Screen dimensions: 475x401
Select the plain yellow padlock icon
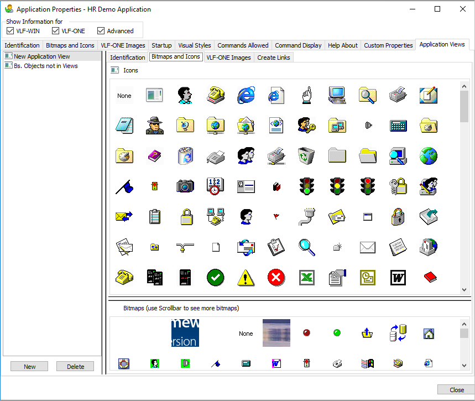coord(187,217)
